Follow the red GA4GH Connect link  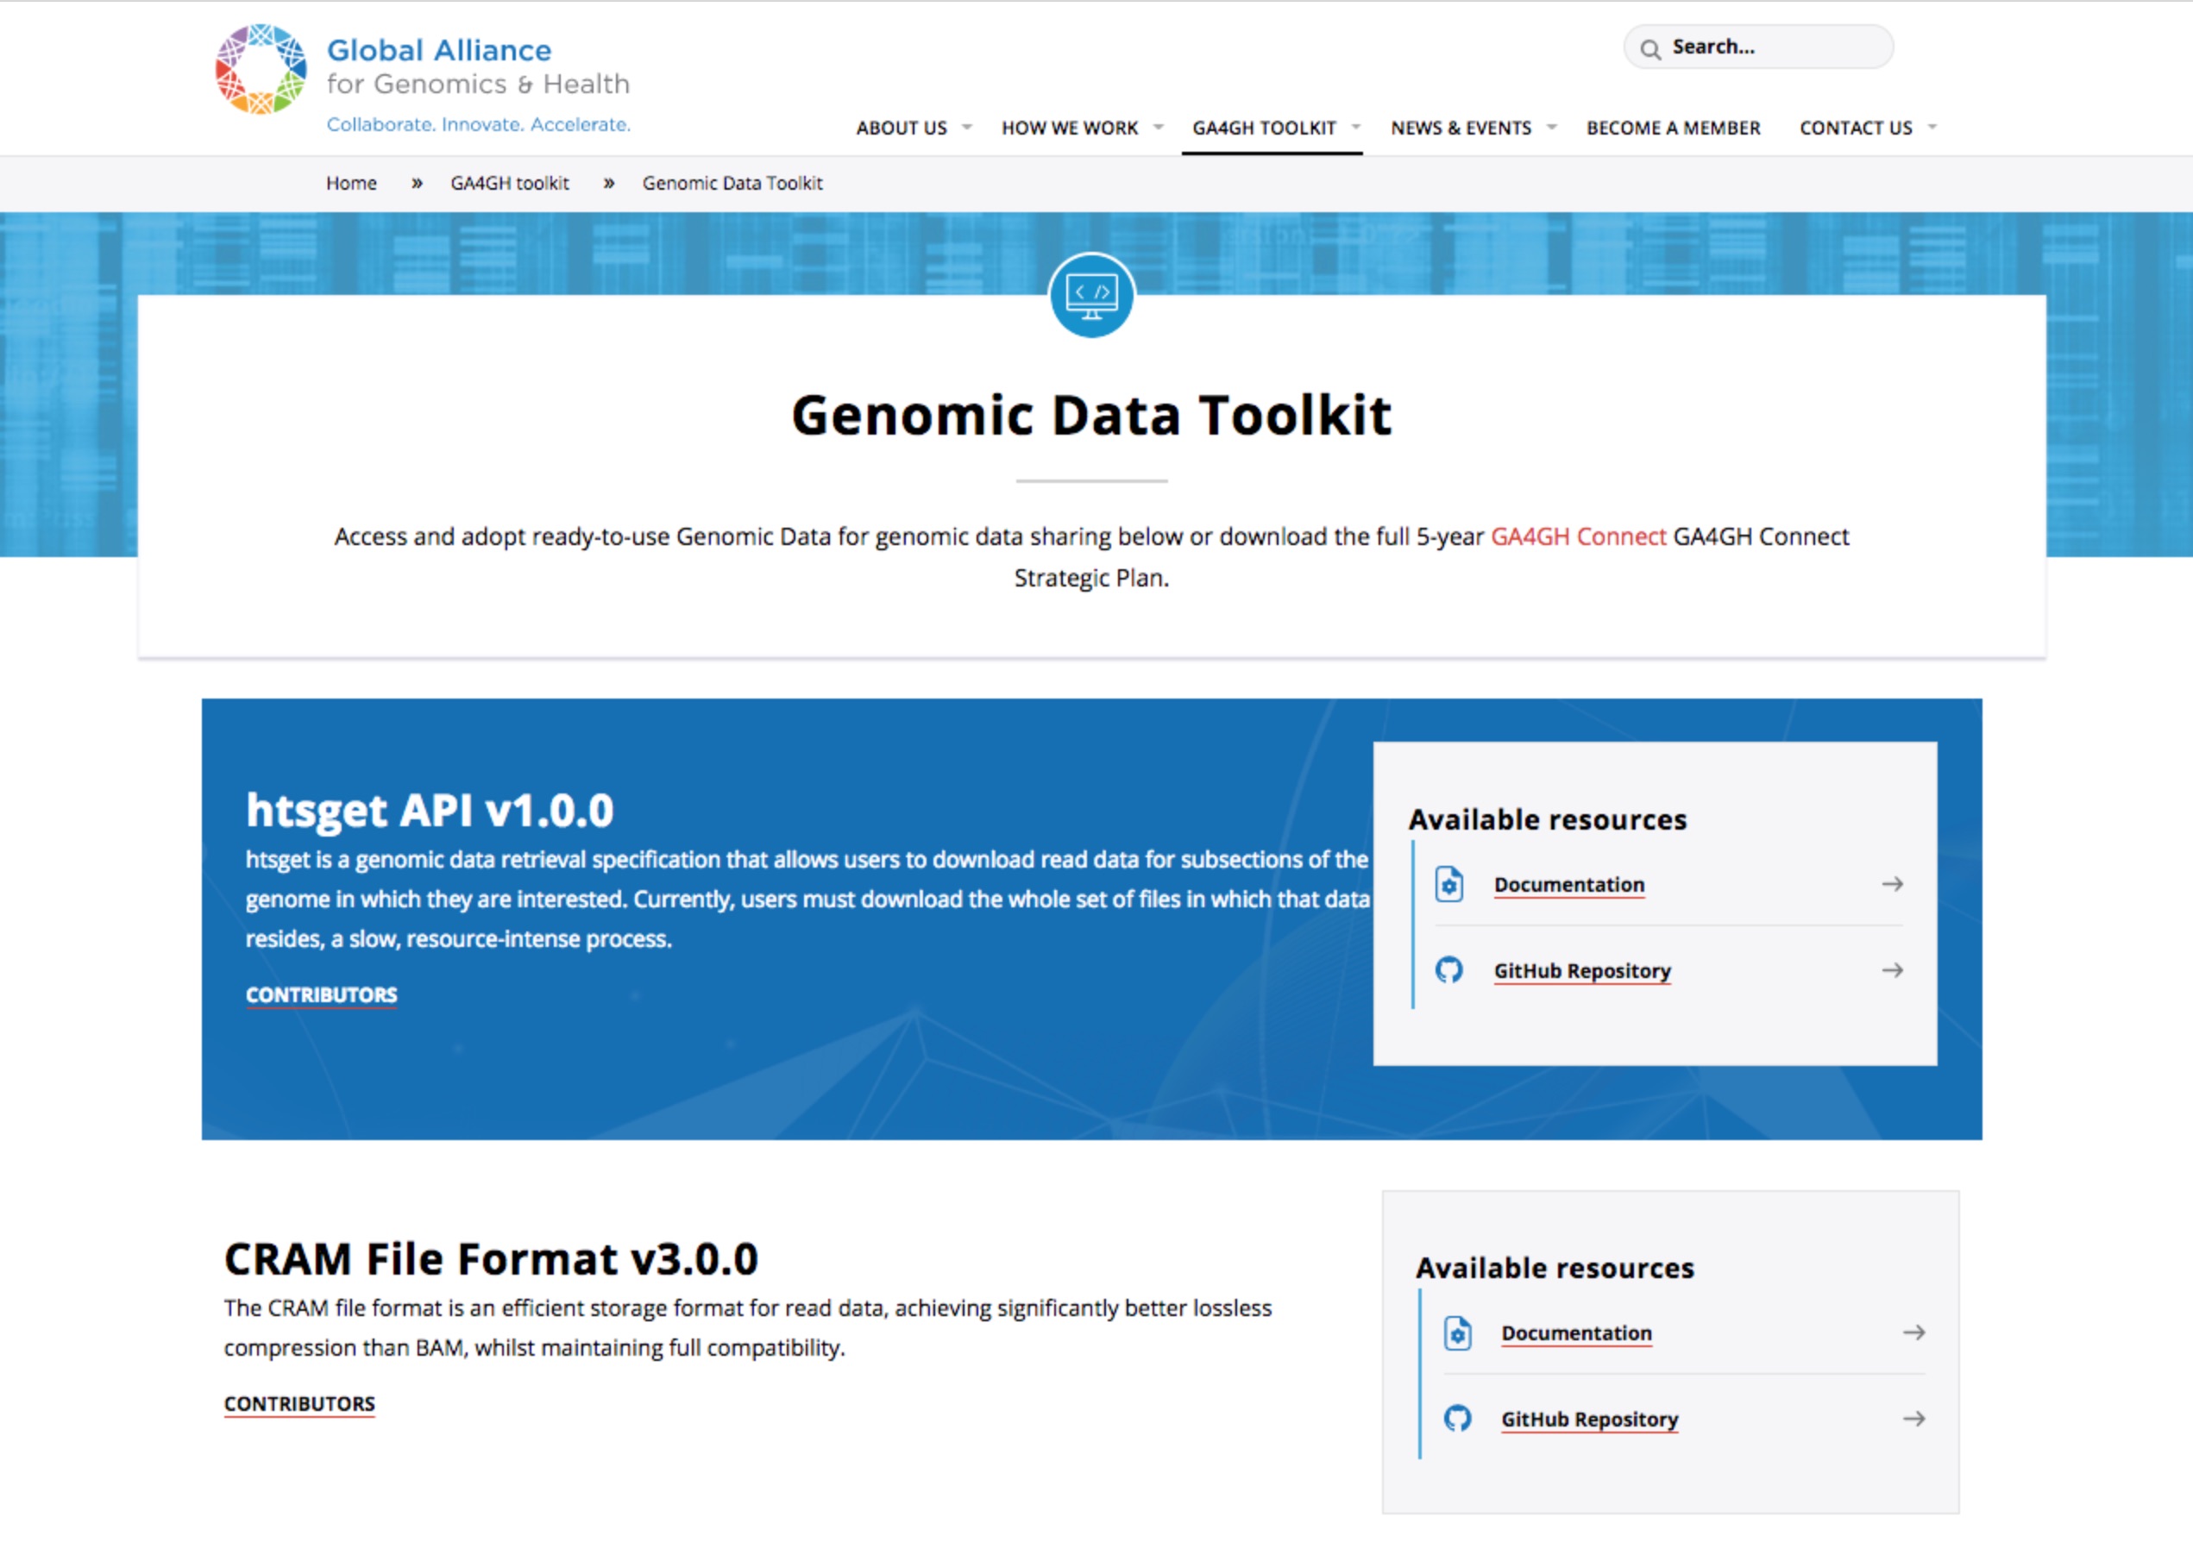tap(1578, 536)
